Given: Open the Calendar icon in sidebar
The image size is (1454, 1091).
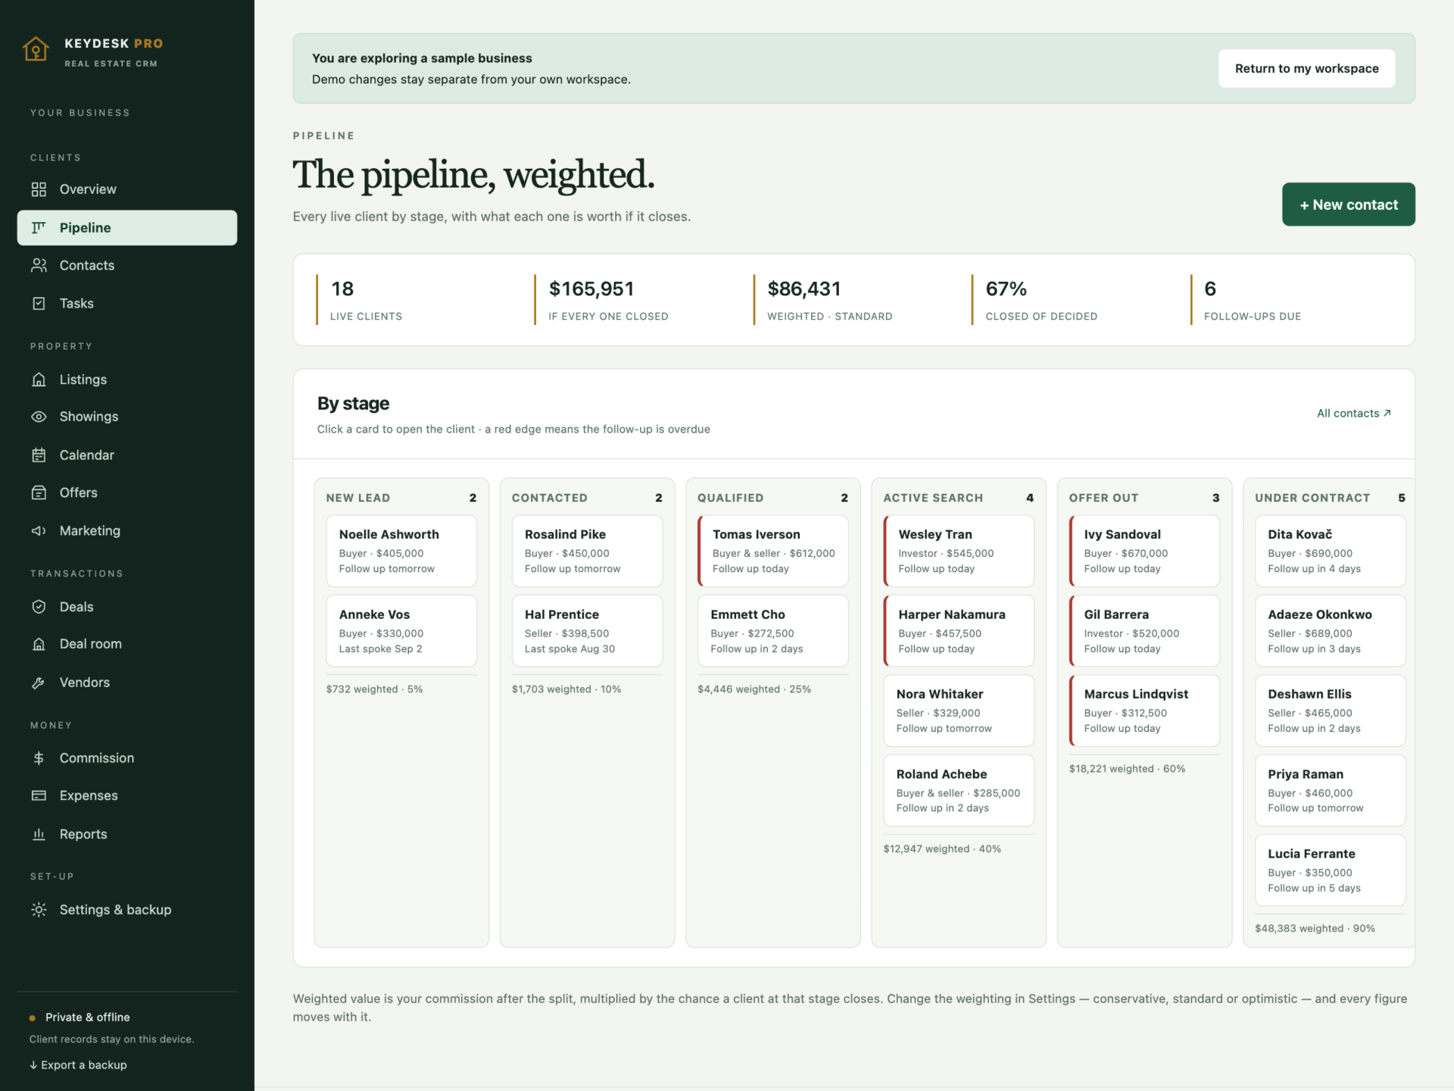Looking at the screenshot, I should tap(39, 455).
